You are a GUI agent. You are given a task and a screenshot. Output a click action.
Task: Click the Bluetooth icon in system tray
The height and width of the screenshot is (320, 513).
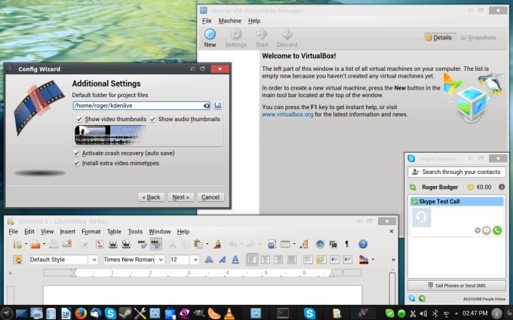pyautogui.click(x=435, y=313)
